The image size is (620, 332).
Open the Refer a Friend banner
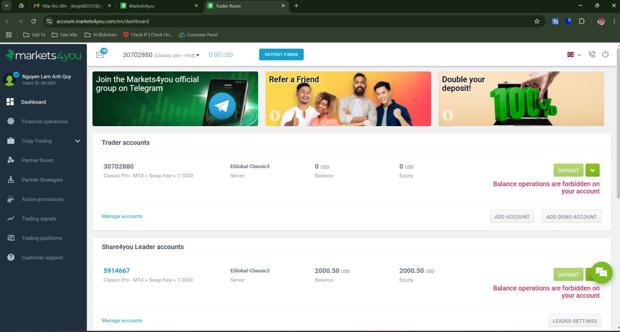tap(349, 98)
